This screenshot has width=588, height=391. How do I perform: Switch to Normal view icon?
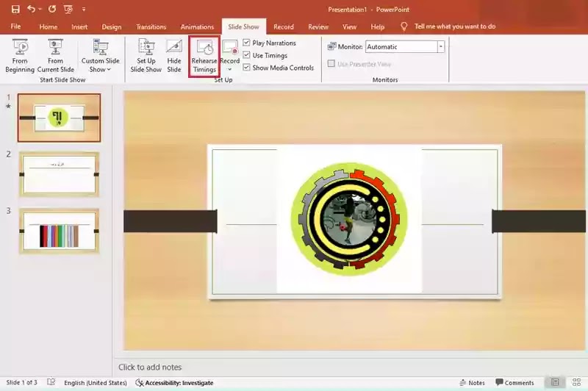(556, 382)
